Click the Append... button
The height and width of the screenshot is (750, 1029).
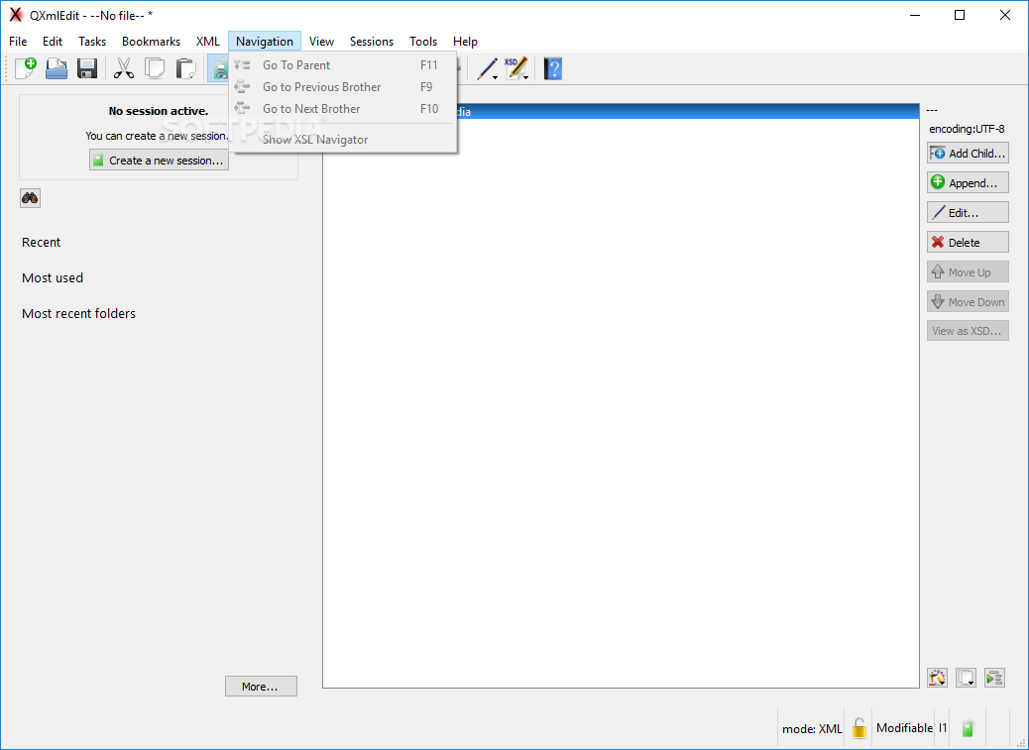pyautogui.click(x=968, y=183)
